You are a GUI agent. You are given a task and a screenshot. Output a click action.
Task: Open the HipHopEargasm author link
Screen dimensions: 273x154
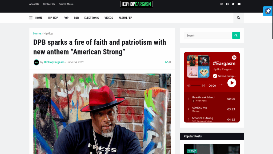pyautogui.click(x=54, y=62)
